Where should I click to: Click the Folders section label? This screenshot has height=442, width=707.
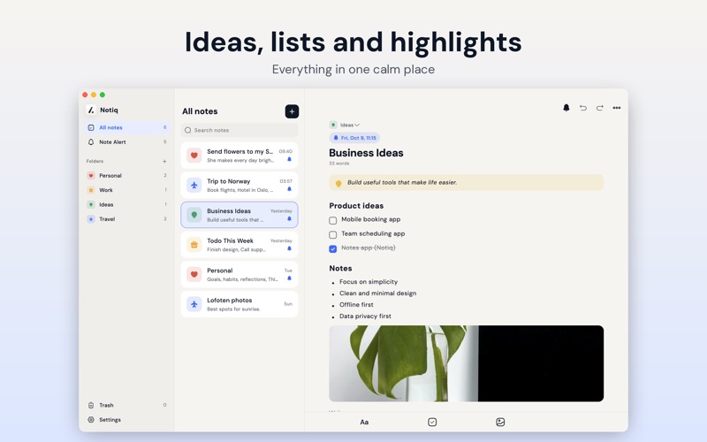pyautogui.click(x=95, y=161)
